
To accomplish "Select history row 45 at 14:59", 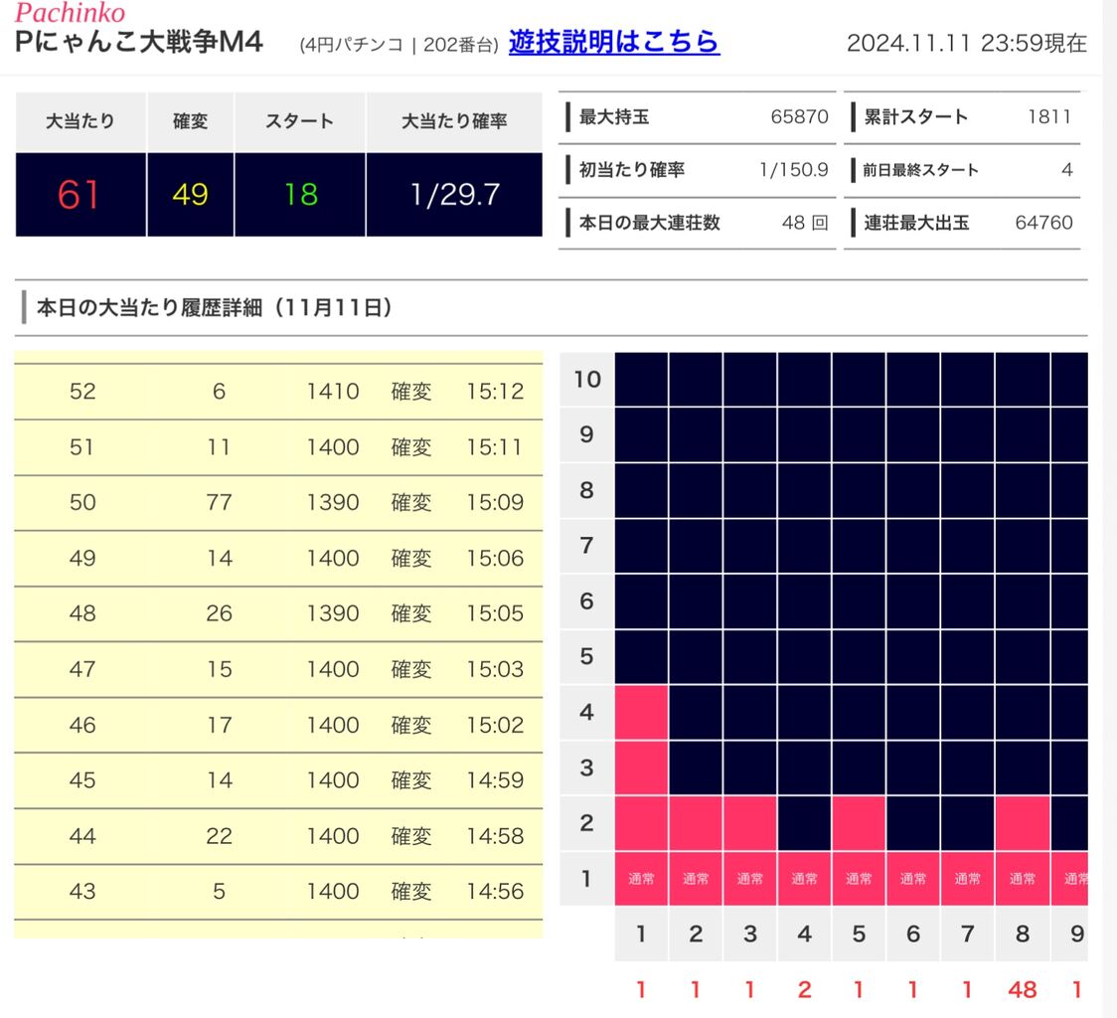I will click(278, 780).
